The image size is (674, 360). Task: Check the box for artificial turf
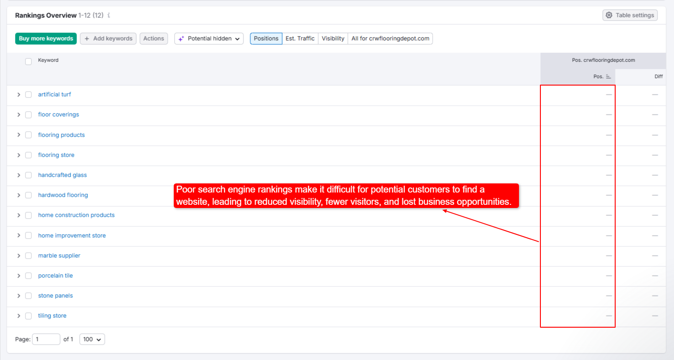28,95
